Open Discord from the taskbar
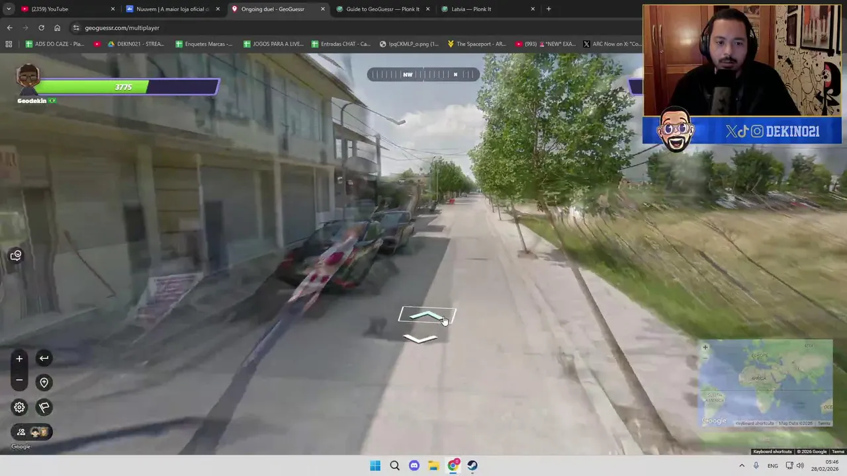 [x=414, y=465]
